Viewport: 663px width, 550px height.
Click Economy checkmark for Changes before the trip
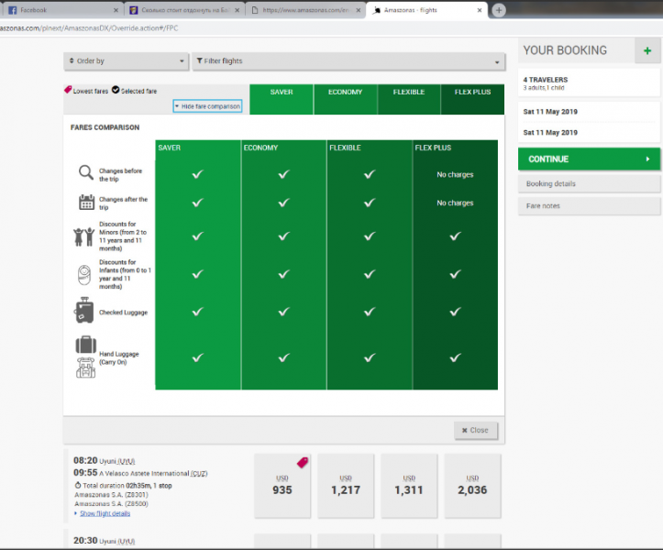click(283, 174)
